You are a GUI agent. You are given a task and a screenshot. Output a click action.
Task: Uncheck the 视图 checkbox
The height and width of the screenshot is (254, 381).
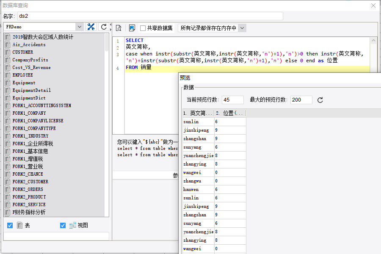[63, 225]
